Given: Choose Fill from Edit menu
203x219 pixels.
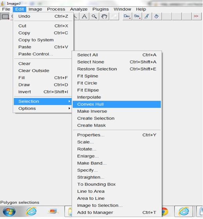Looking at the screenshot, I should [x=43, y=78].
